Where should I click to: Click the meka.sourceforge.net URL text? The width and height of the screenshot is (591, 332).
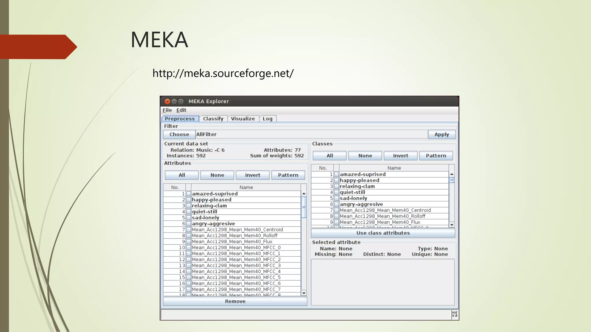coord(223,73)
